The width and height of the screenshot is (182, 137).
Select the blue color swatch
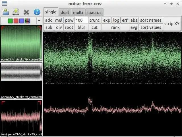(22, 21)
